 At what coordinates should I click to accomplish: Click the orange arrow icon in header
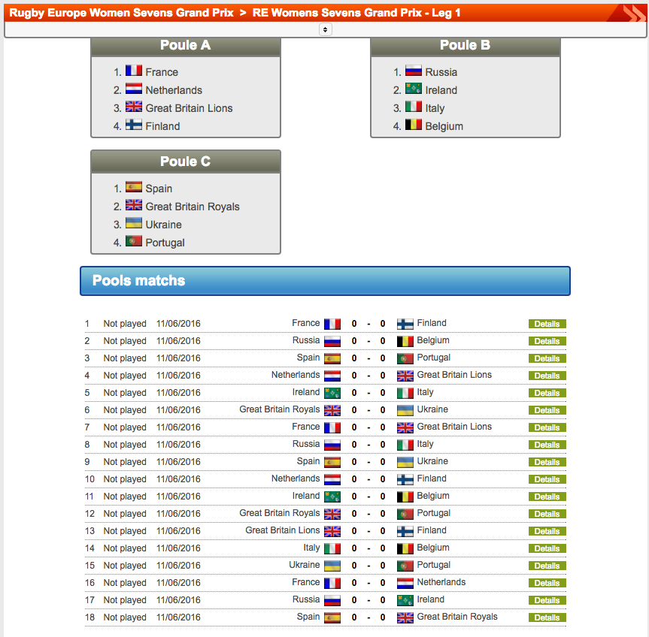pos(629,12)
